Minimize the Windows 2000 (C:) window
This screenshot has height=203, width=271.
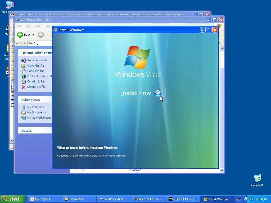209,20
